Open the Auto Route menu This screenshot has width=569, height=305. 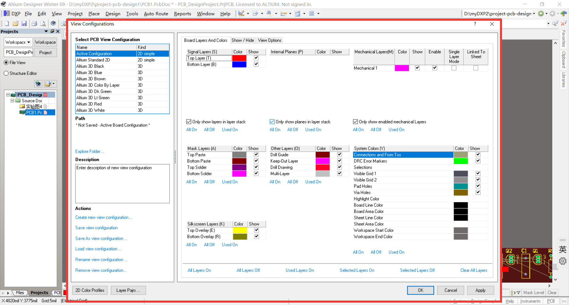(156, 14)
